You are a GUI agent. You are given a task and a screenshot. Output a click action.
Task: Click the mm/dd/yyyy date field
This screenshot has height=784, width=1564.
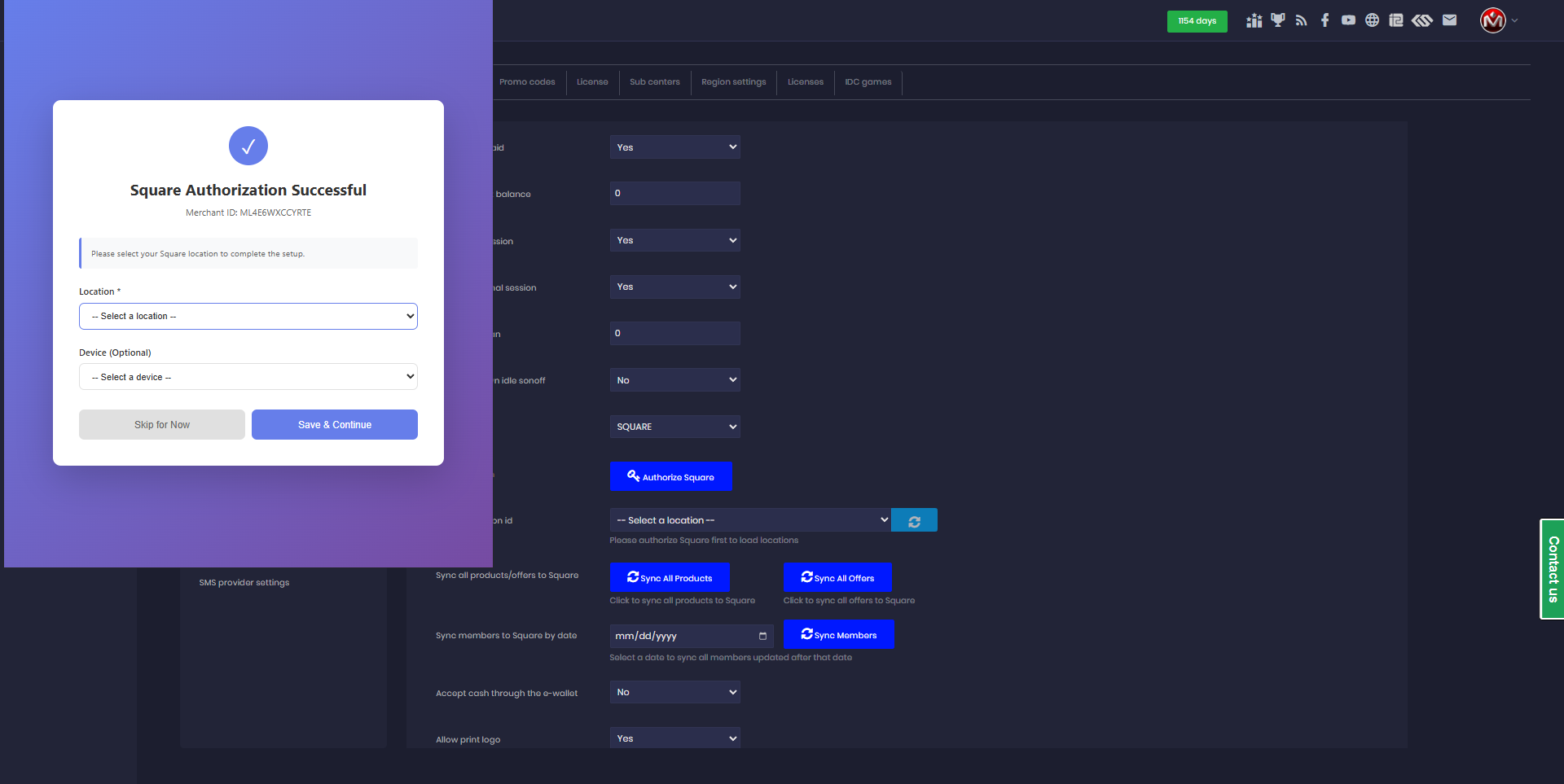692,636
